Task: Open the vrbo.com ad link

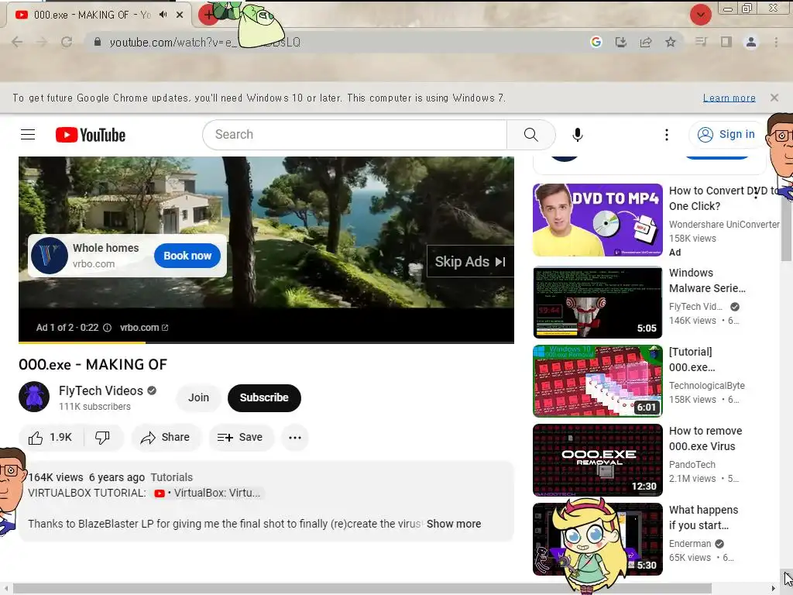Action: (143, 328)
